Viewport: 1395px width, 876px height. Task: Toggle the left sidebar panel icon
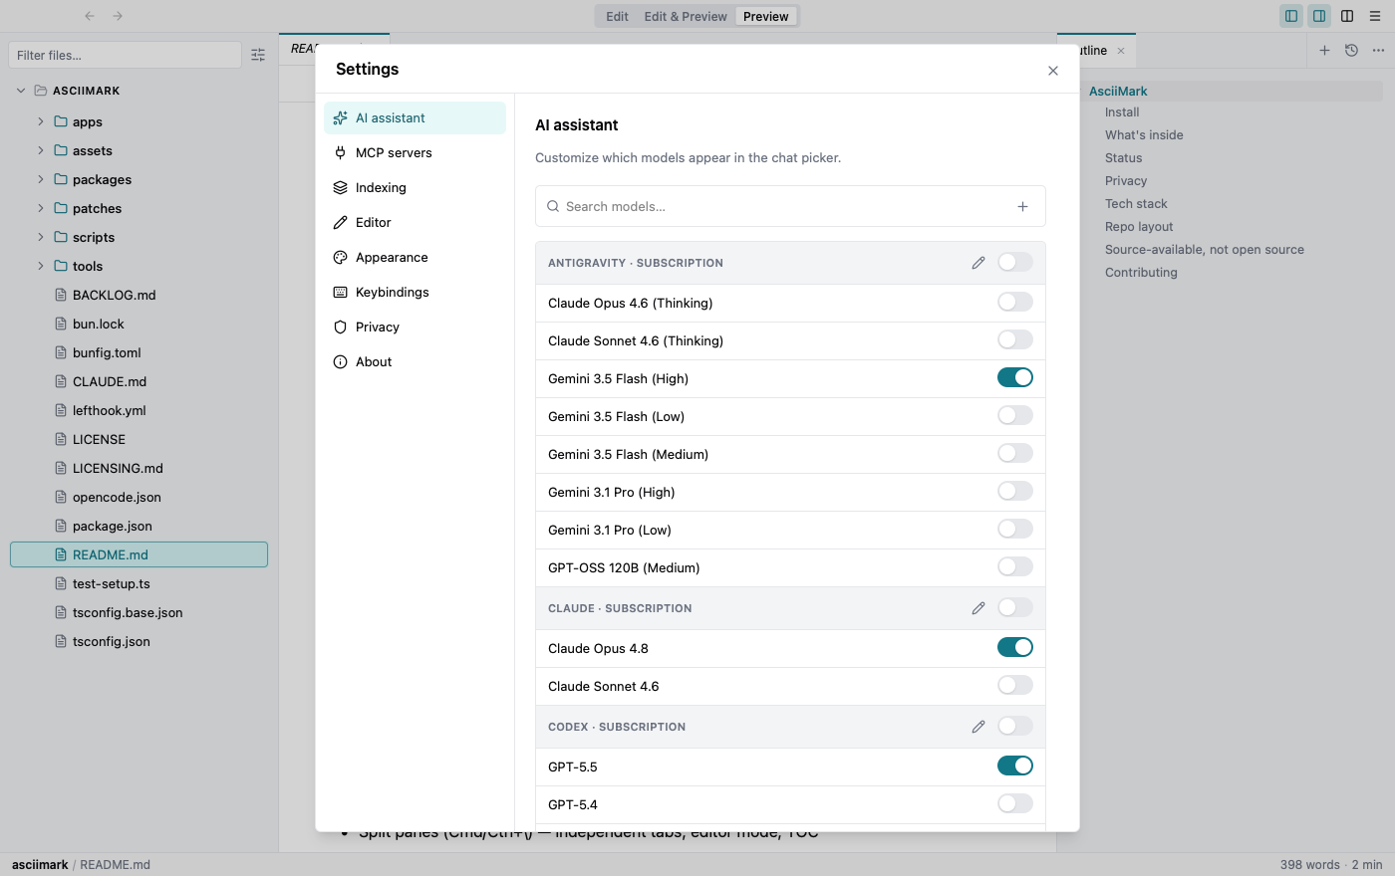[x=1291, y=16]
